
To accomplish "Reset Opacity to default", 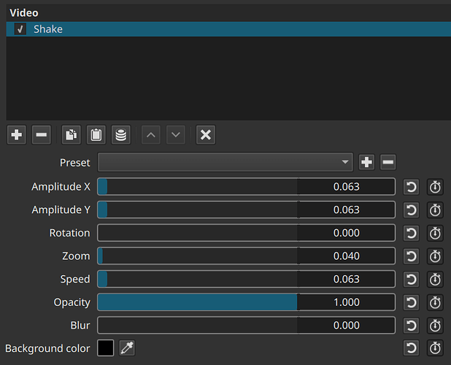I will pos(412,302).
